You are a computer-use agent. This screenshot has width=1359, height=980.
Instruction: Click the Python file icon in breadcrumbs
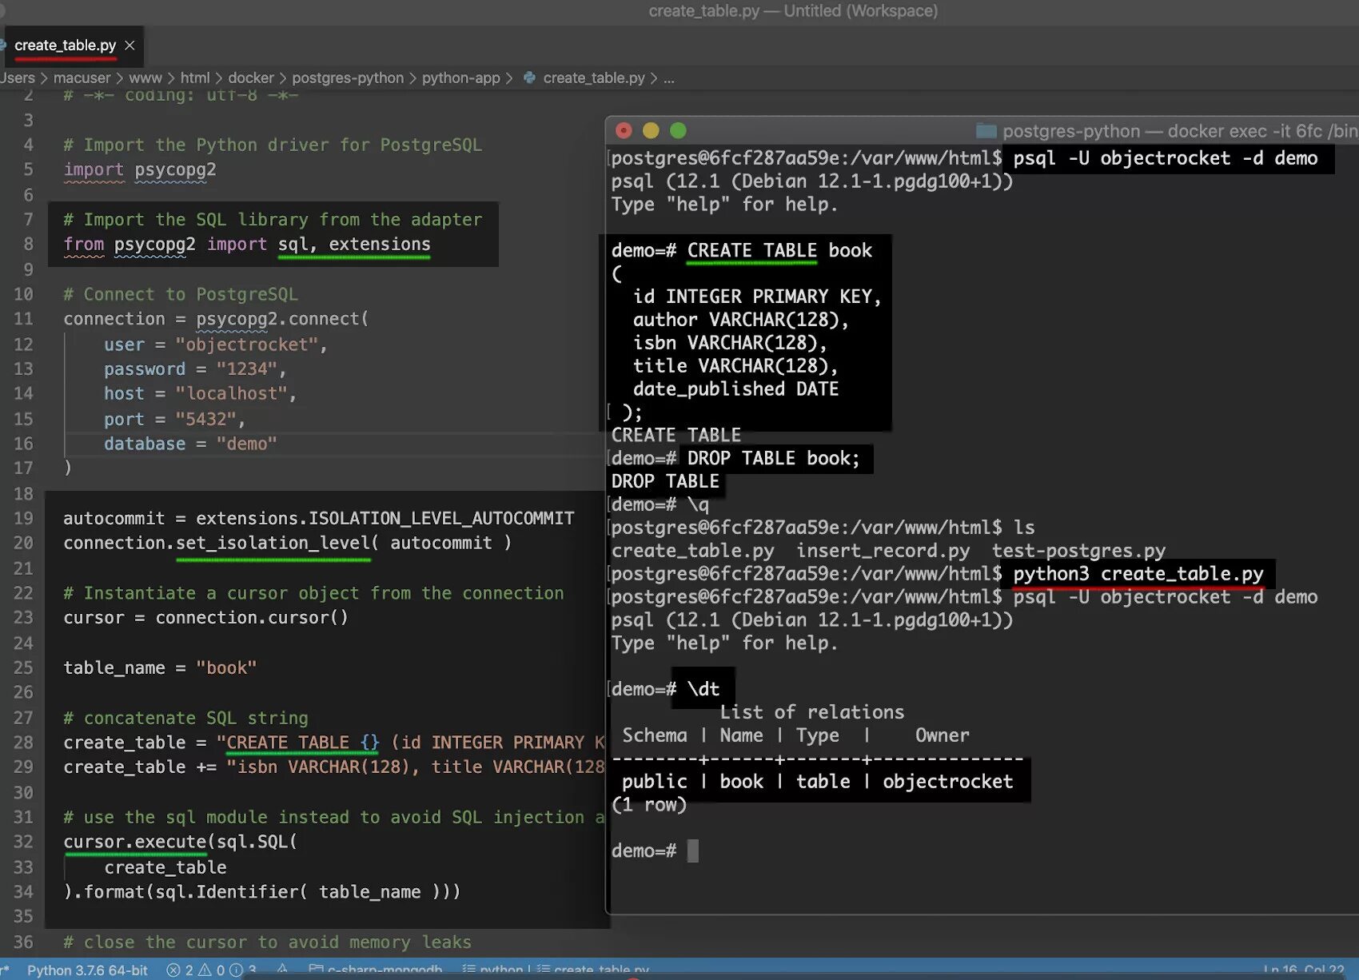coord(529,78)
